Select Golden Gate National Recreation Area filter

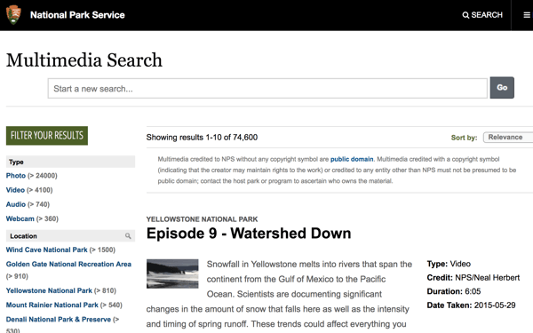tap(68, 264)
